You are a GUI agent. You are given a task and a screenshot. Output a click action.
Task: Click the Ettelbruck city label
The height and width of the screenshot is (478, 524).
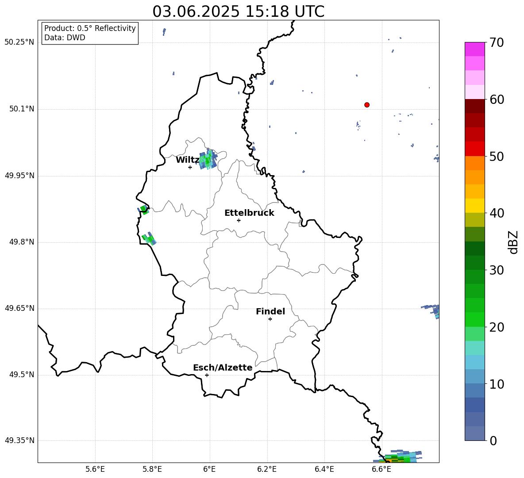tap(249, 213)
